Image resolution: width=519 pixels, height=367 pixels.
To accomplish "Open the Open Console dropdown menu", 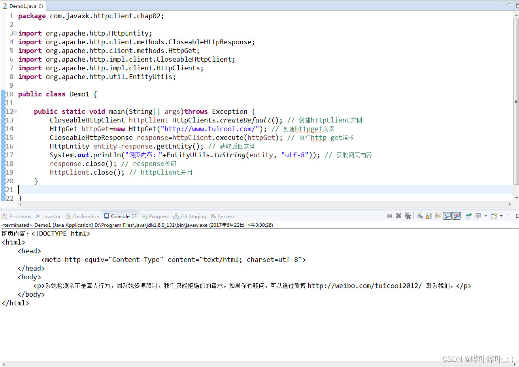I will [x=502, y=216].
